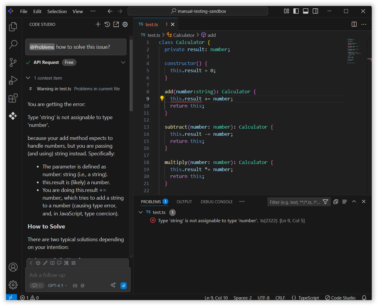Viewport: 378px width, 306px height.
Task: Switch to the Debug Console tab
Action: [217, 202]
